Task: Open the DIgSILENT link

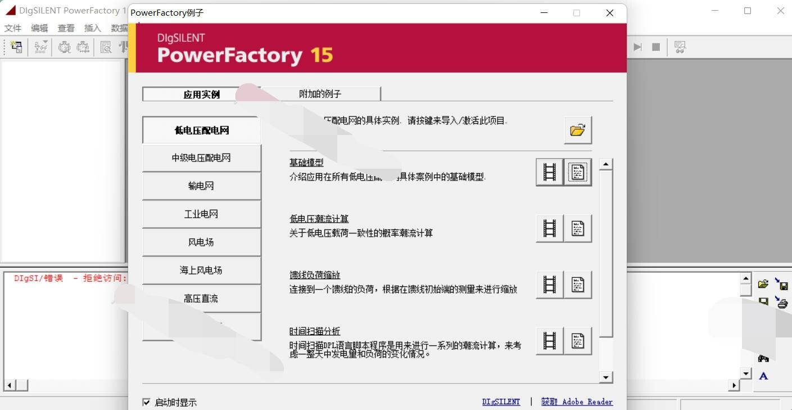Action: pyautogui.click(x=501, y=402)
